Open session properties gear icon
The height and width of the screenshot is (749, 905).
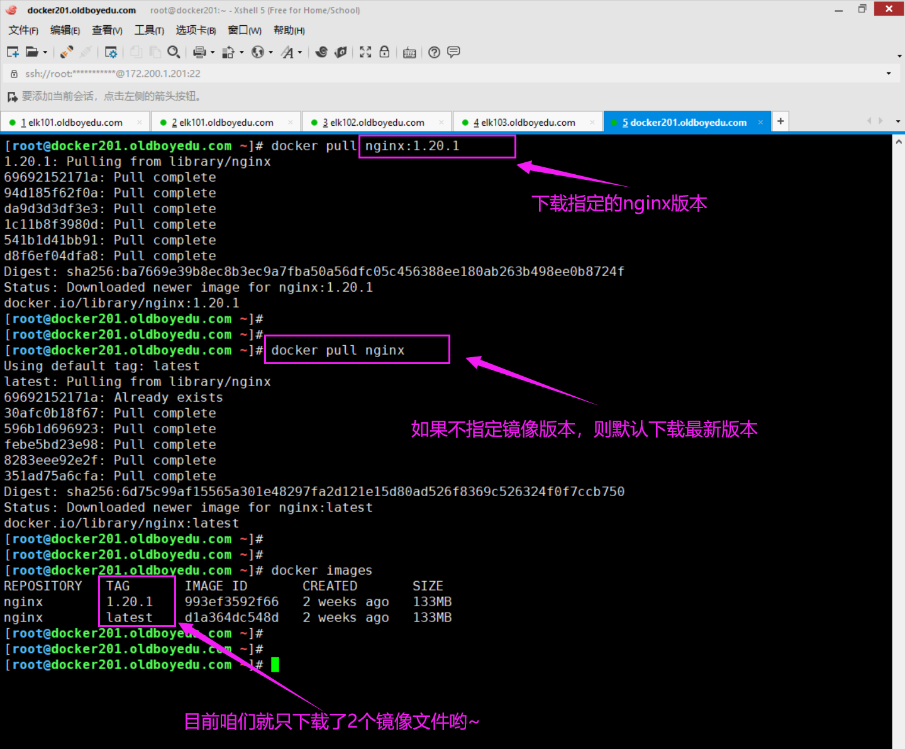111,52
